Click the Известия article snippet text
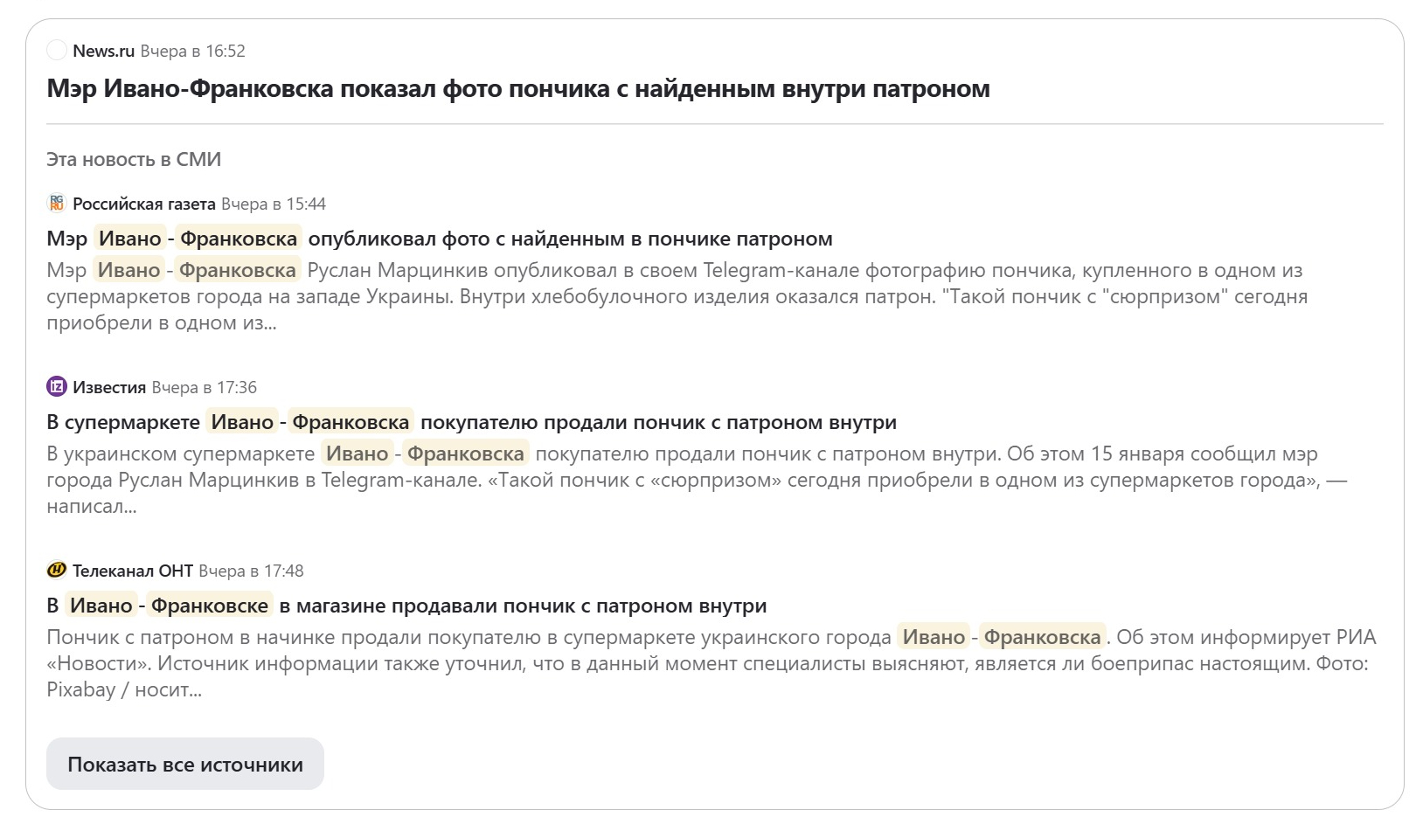This screenshot has width=1423, height=817. pos(697,480)
